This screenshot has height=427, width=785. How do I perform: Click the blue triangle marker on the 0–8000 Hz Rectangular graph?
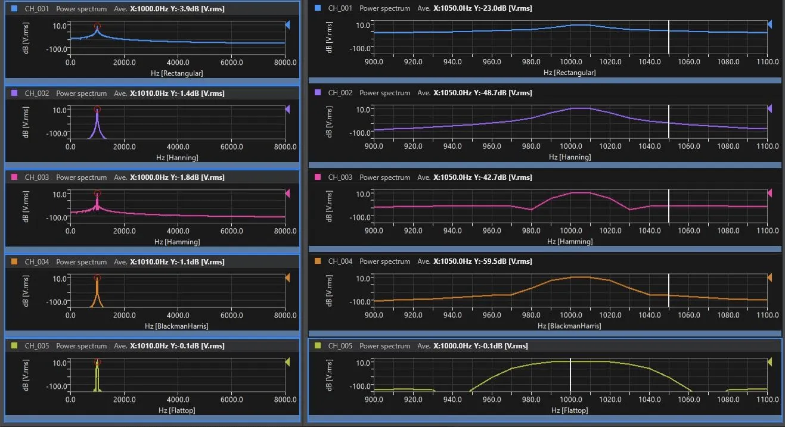coord(288,25)
